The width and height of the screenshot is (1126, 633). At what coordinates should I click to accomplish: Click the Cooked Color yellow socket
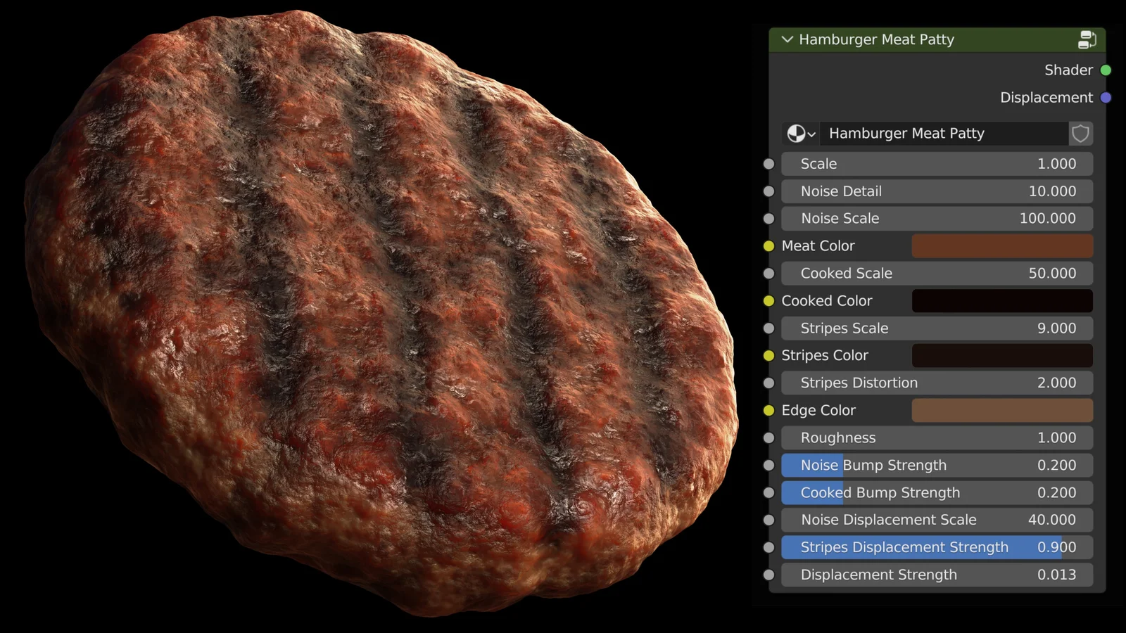(x=768, y=301)
